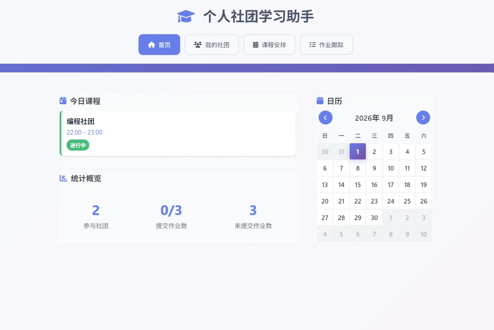Click the checklist icon in 作业跟踪 tab
The height and width of the screenshot is (330, 494).
tap(312, 45)
